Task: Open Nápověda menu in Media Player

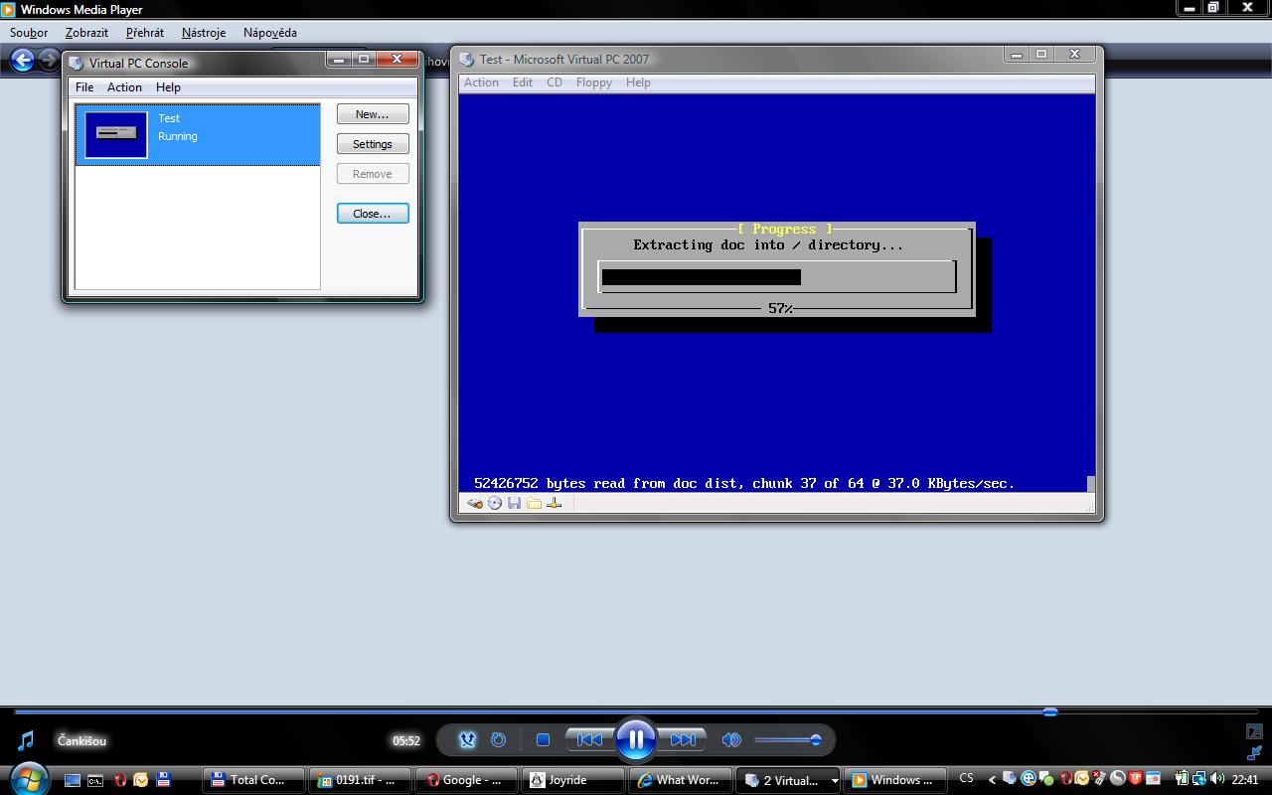Action: (x=269, y=32)
